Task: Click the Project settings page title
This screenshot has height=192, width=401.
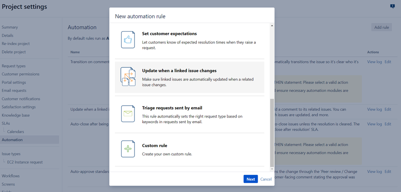Action: [x=24, y=7]
